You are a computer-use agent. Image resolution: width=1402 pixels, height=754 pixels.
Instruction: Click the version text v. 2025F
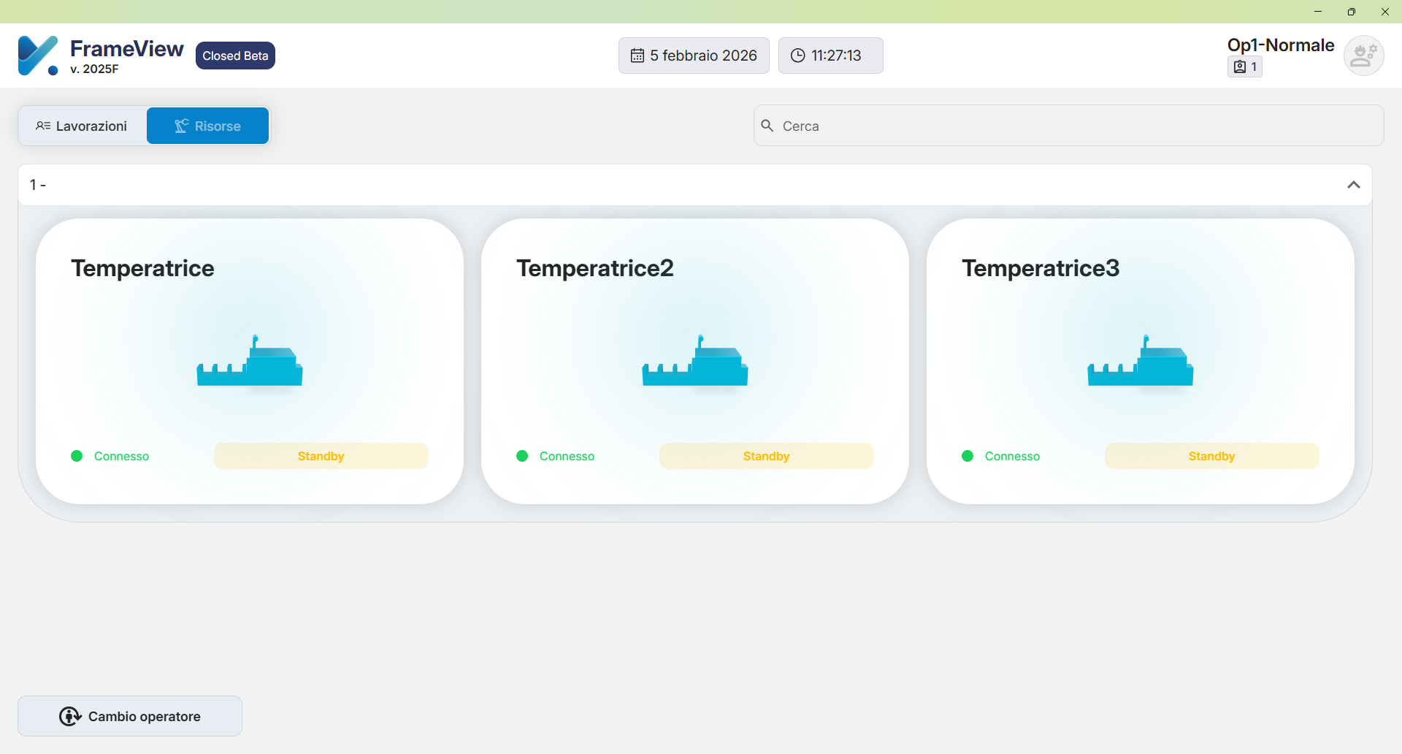point(94,69)
